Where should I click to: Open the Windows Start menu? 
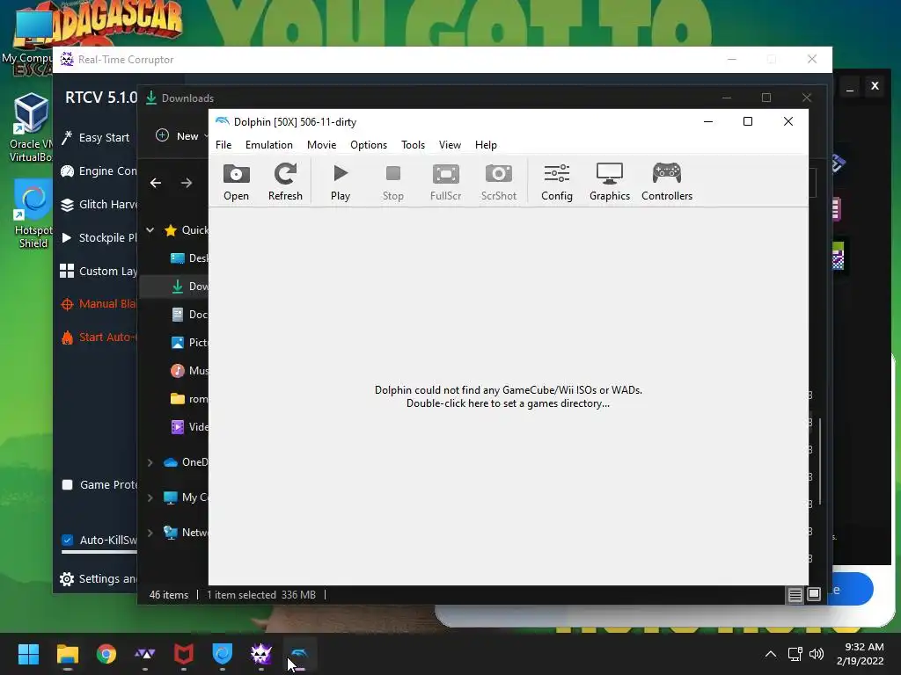(28, 654)
